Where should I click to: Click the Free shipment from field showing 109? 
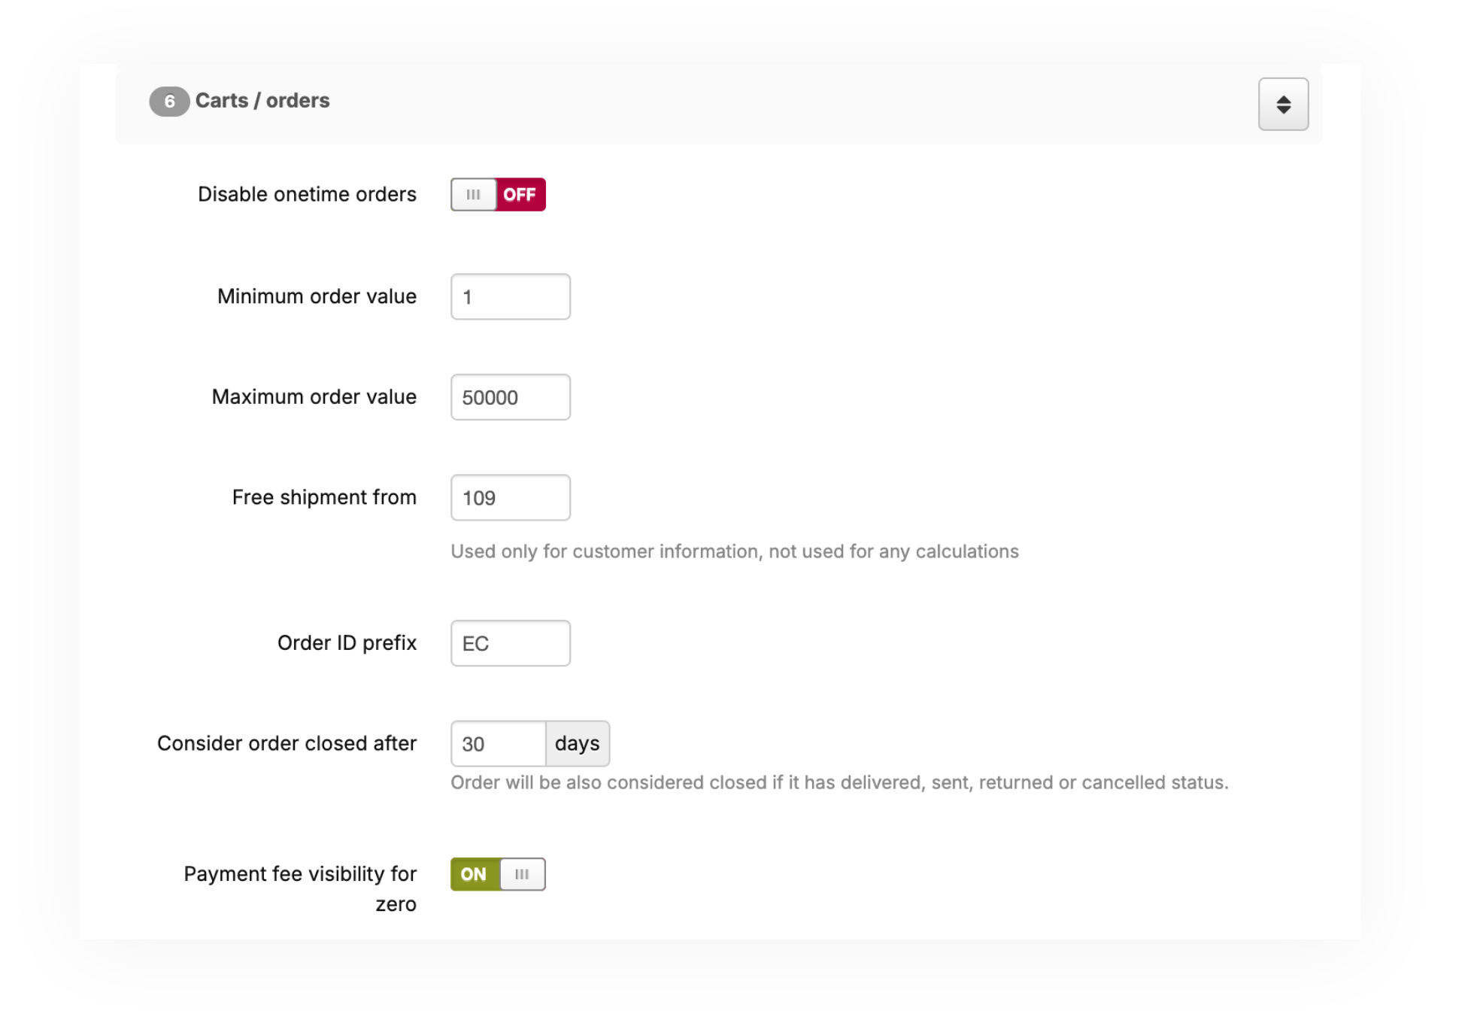[x=510, y=496]
